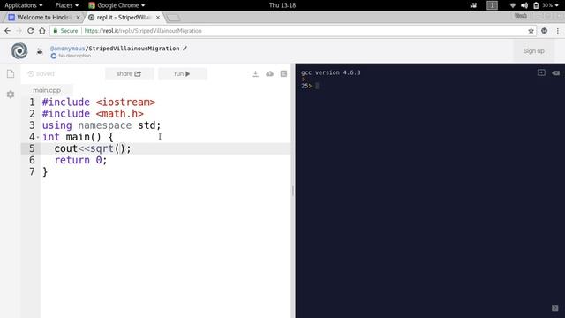Click the battery indicator icon
The width and height of the screenshot is (565, 318).
pos(536,5)
